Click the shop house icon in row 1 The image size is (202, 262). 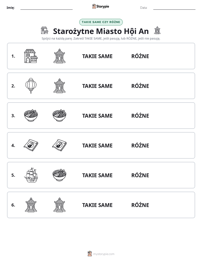pos(31,56)
